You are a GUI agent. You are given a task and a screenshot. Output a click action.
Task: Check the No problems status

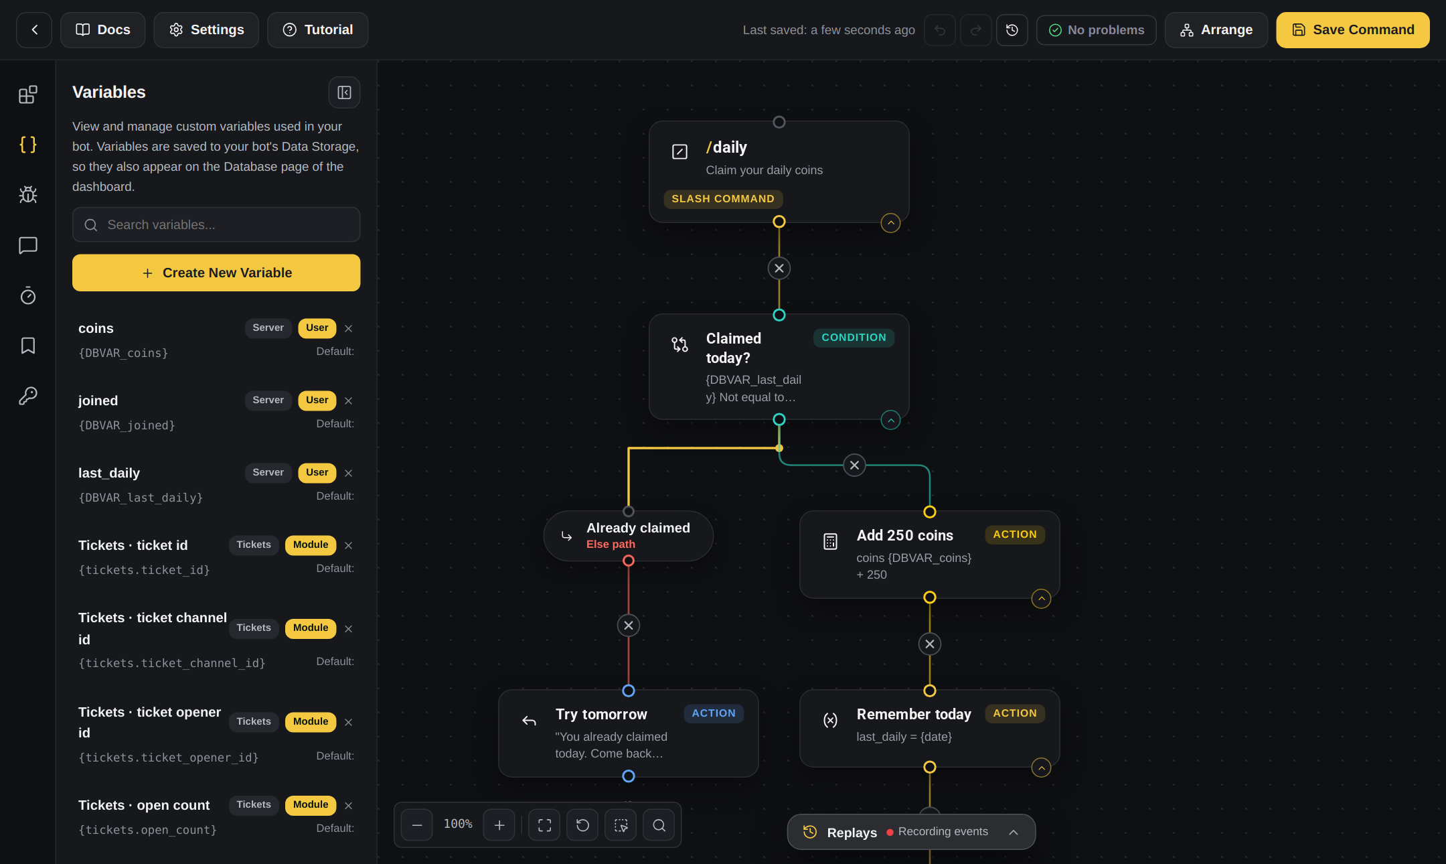pos(1097,30)
